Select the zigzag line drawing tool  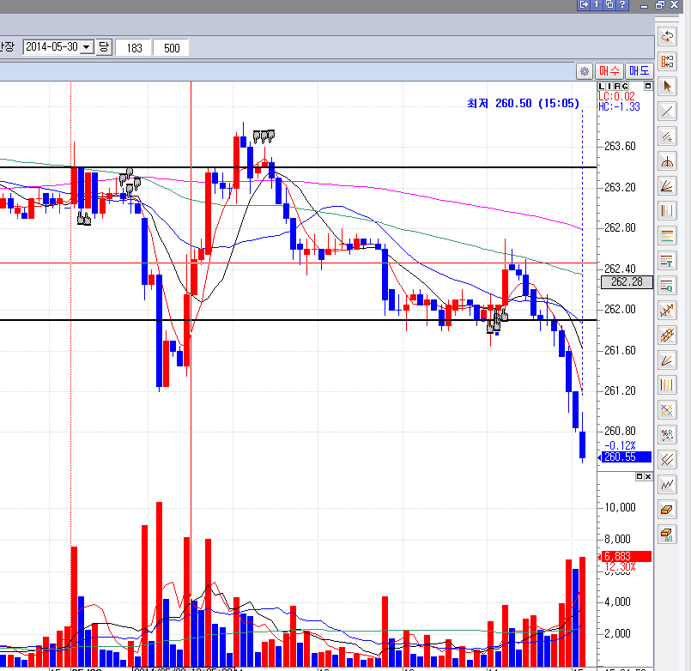667,485
